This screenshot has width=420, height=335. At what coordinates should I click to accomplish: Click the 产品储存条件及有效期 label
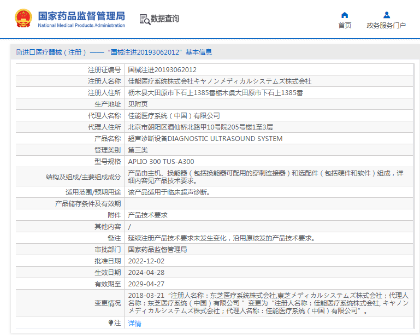click(x=88, y=204)
